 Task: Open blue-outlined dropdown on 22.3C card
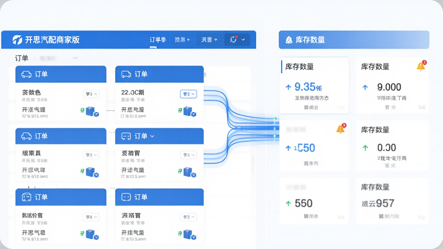[x=189, y=94]
